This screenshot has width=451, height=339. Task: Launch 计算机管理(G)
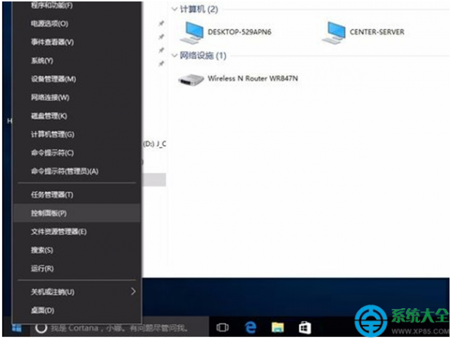pyautogui.click(x=77, y=135)
